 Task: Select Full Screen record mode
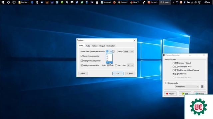174,74
